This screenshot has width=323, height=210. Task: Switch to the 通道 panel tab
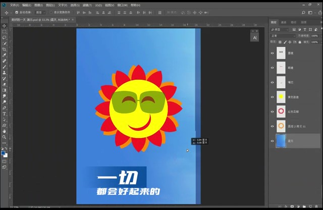284,22
